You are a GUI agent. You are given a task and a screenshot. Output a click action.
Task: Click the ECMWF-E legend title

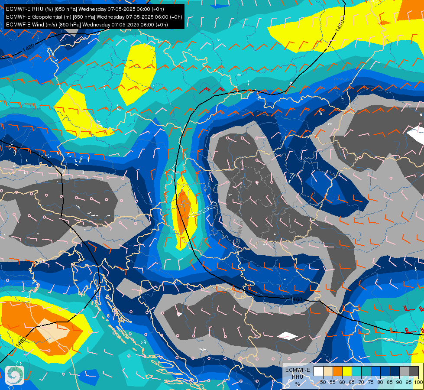(298, 370)
